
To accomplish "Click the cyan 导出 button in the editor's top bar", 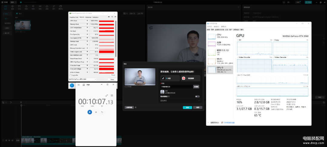I will point(308,2).
